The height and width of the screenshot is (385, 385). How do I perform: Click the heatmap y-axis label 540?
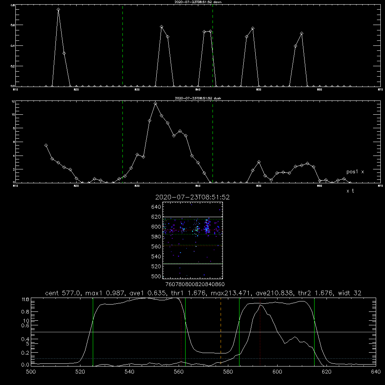[x=156, y=256]
